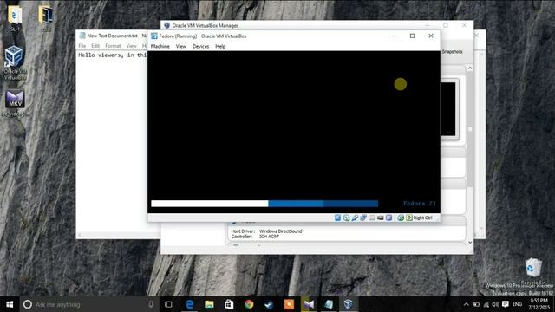The height and width of the screenshot is (312, 555).
Task: Click the network adapters status icon
Action: (363, 218)
